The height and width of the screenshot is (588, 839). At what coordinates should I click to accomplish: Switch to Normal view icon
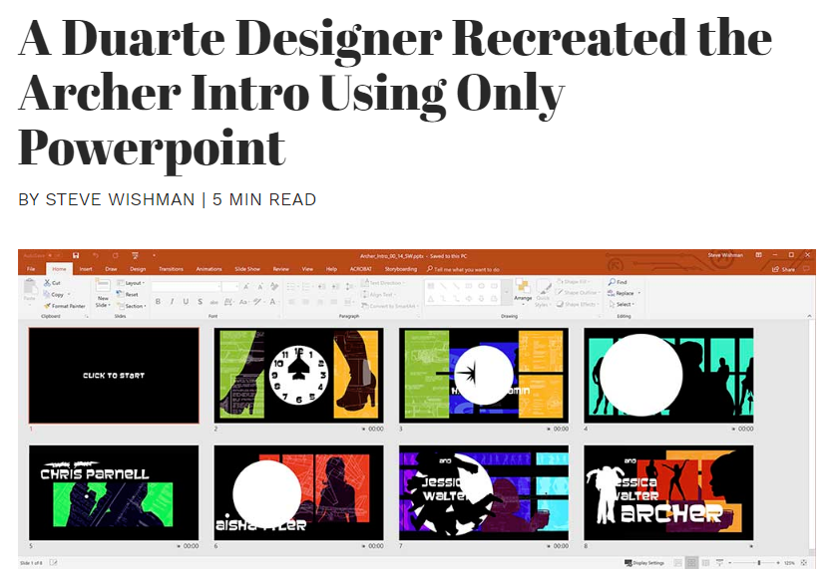click(x=677, y=563)
